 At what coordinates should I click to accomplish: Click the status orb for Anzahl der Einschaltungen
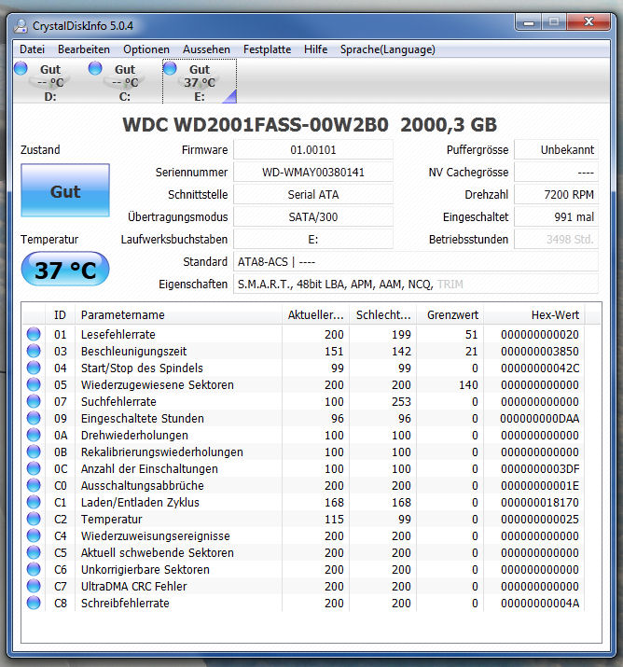click(34, 468)
